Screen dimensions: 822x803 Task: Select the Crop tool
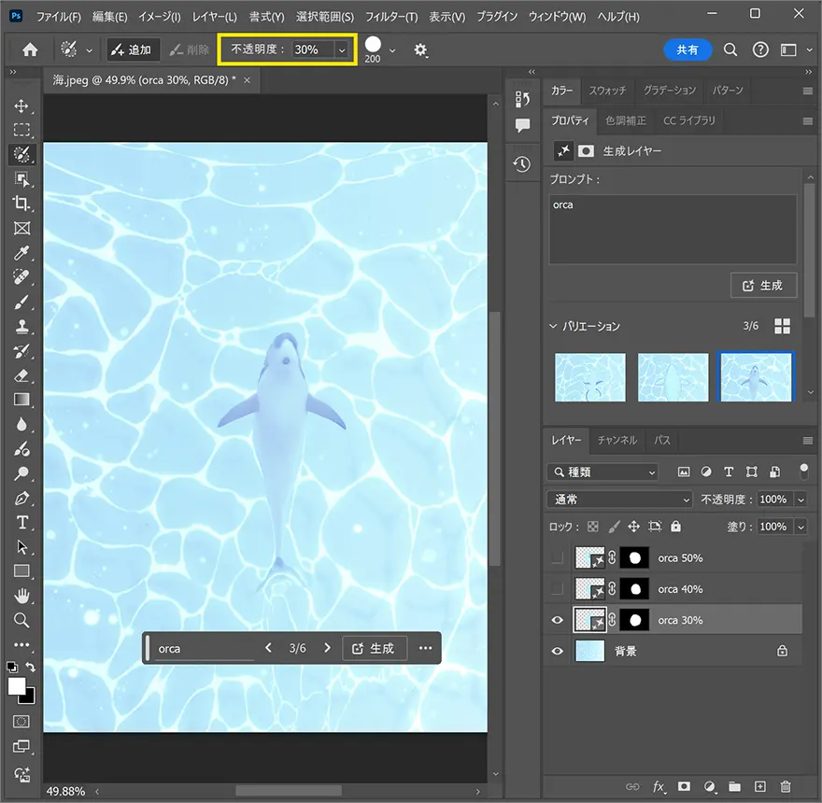coord(21,204)
